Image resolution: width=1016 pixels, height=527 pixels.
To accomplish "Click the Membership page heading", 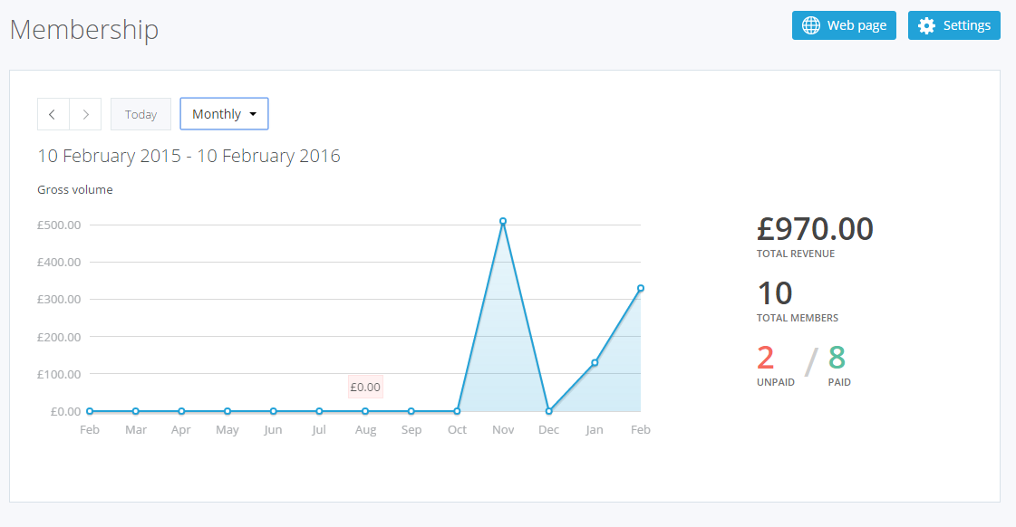I will click(84, 29).
